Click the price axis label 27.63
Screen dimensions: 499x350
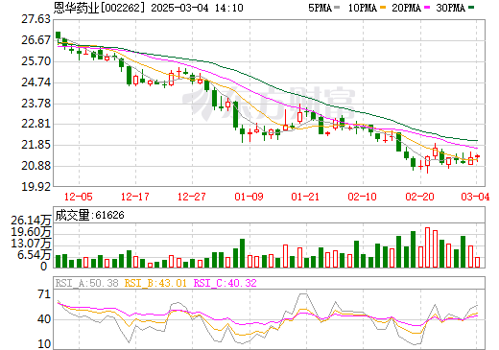coord(36,19)
